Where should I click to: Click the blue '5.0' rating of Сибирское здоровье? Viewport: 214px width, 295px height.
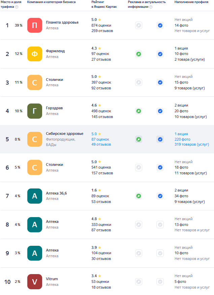pos(94,134)
